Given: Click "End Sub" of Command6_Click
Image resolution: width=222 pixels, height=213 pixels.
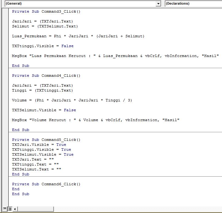Looking at the screenshot, I should coord(21,194).
